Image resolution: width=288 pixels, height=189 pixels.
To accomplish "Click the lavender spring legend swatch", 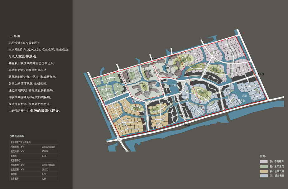I will click(x=264, y=162).
